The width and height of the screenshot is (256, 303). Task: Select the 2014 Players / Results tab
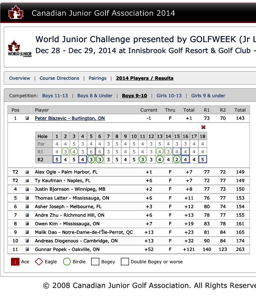pos(145,78)
